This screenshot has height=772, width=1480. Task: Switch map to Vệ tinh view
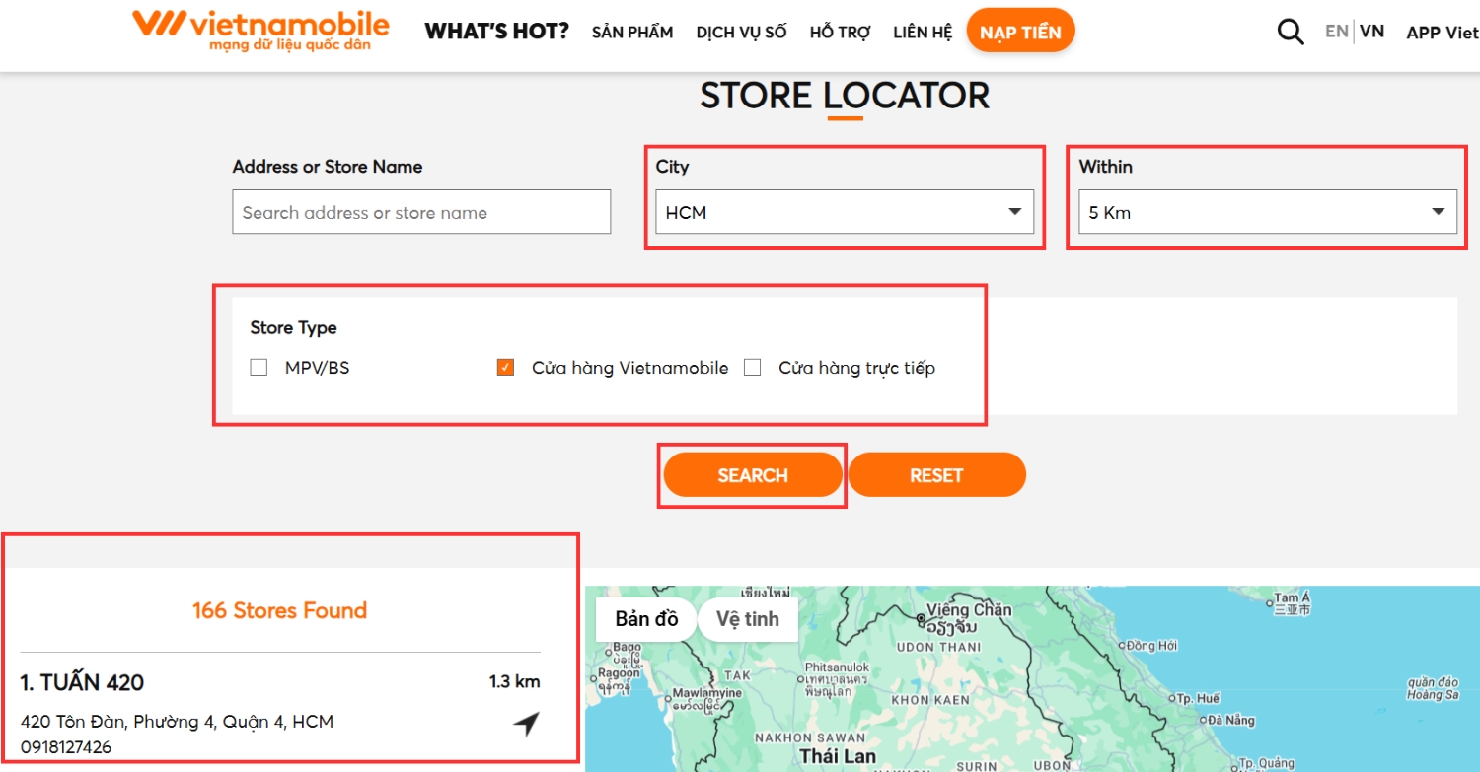coord(747,619)
